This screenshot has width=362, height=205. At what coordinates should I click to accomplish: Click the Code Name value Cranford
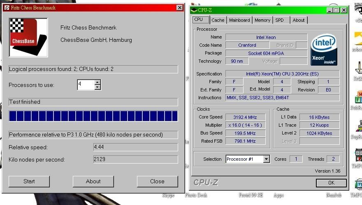247,45
